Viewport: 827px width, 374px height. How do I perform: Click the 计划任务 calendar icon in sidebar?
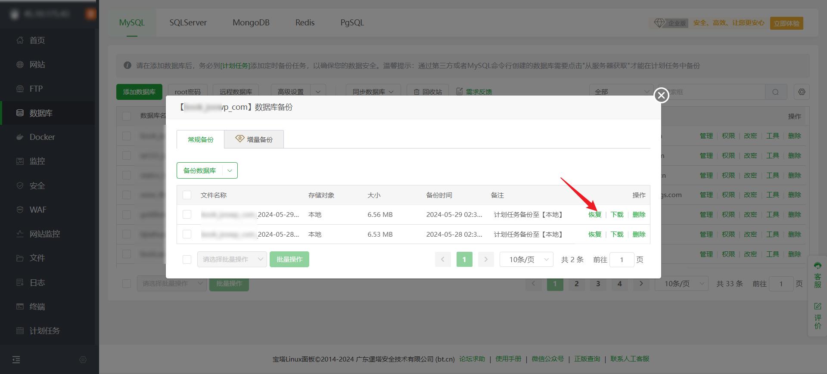tap(20, 331)
